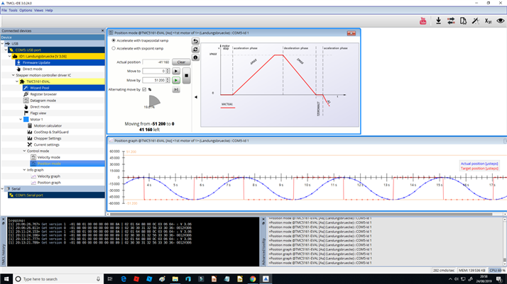Screen dimensions: 507x284
Task: Click the position graph horizontal scrollbar
Action: coord(305,213)
